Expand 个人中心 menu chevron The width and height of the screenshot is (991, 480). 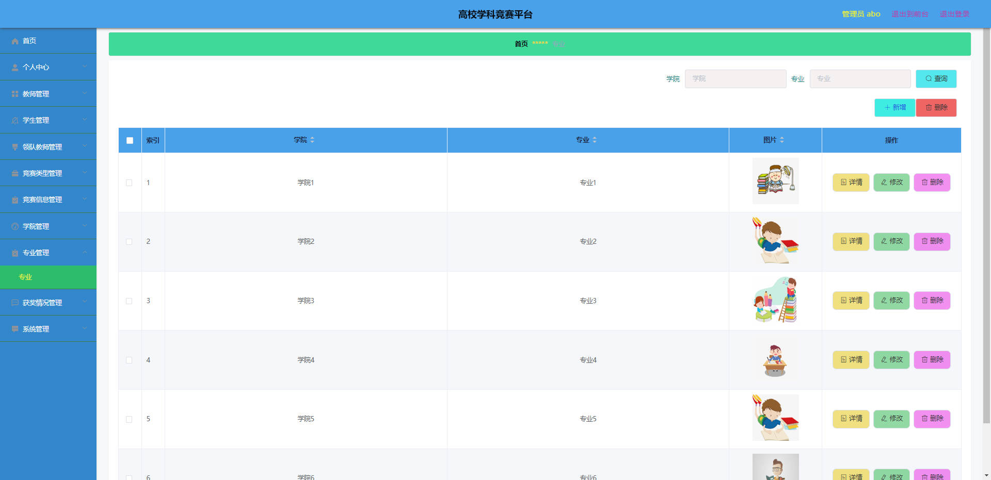click(x=85, y=67)
